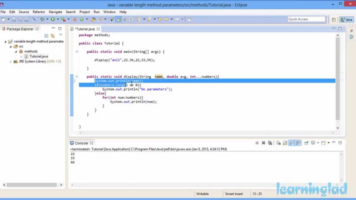Create a new Java package via toolbar icon
Viewport: 356px width, 200px height.
(x=75, y=19)
